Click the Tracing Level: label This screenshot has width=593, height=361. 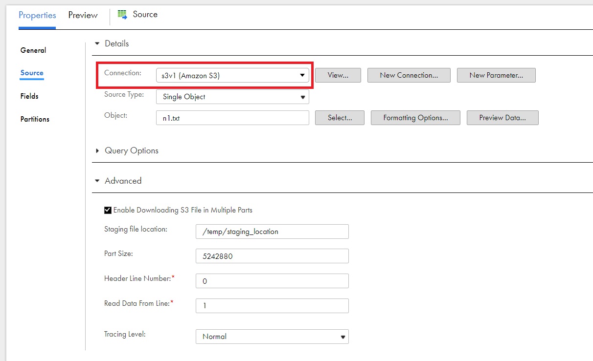[x=125, y=335]
